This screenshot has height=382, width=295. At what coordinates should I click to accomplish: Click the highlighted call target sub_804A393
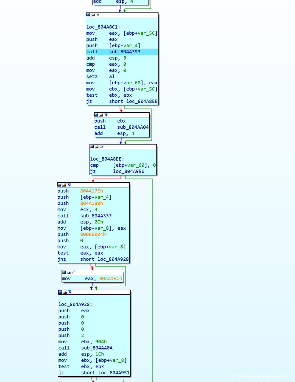pos(125,52)
